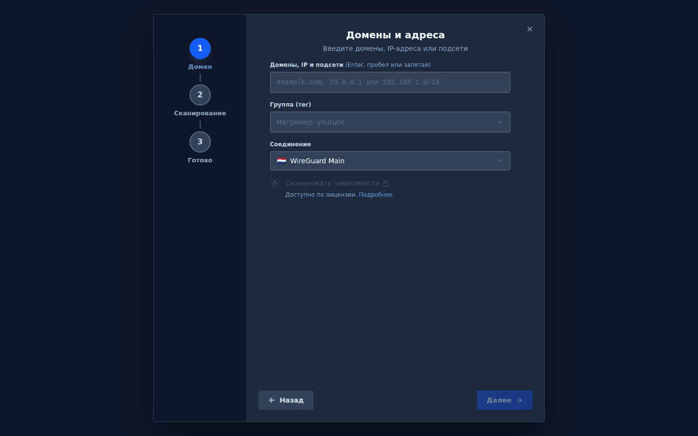
Task: Click the "Сканирование" step label
Action: [200, 113]
